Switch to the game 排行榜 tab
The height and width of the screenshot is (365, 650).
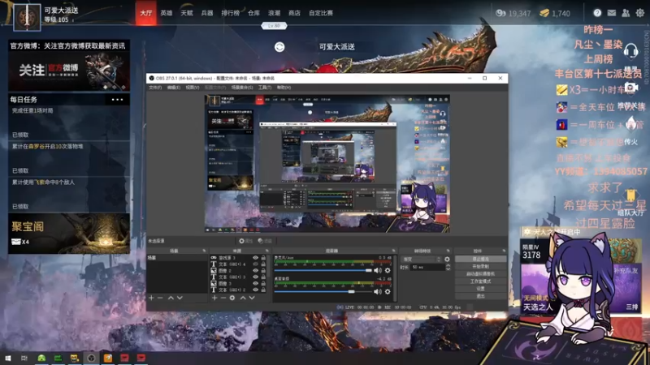coord(230,13)
